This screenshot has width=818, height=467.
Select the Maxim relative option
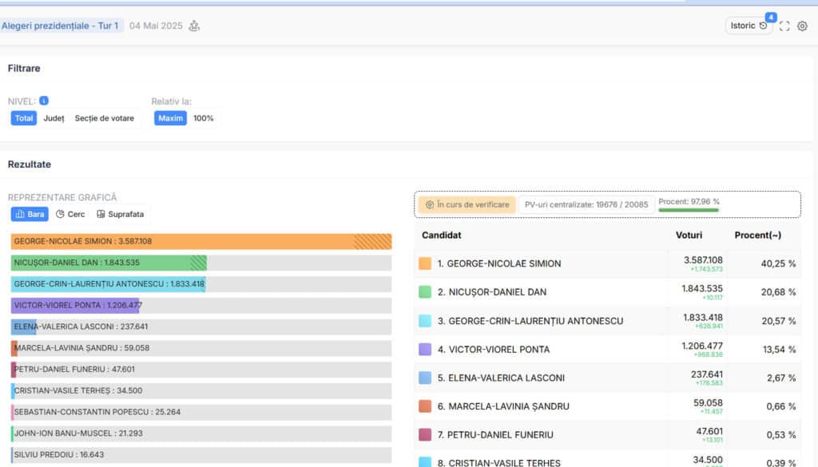(171, 118)
